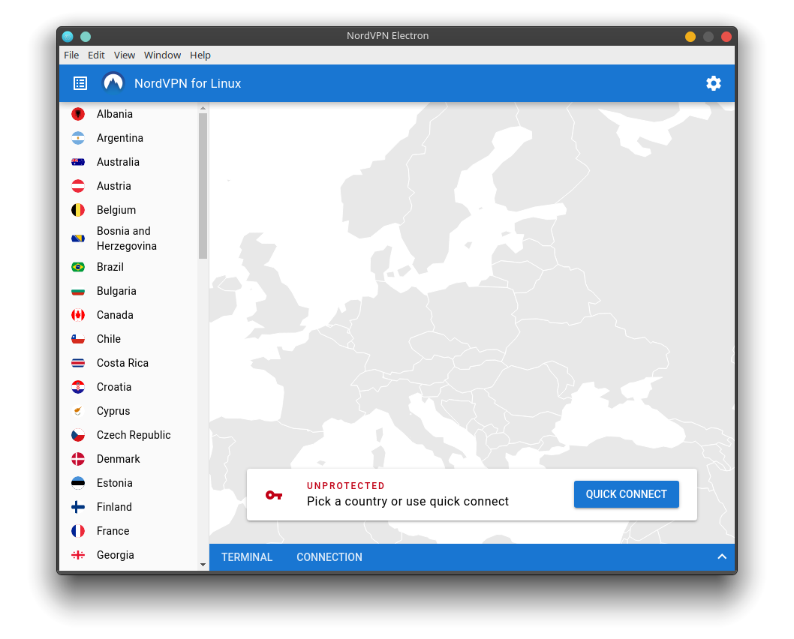The image size is (794, 639).
Task: Click the Albania flag icon
Action: tap(78, 114)
